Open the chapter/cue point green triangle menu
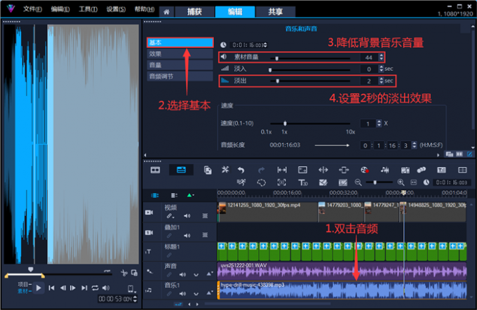 coord(190,195)
